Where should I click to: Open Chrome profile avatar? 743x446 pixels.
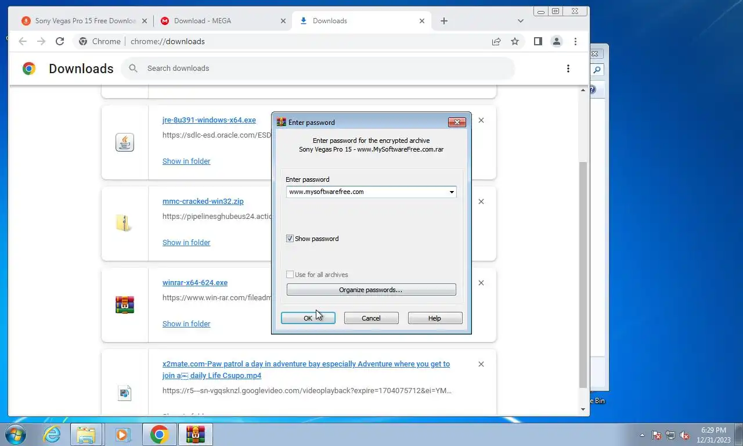point(557,41)
